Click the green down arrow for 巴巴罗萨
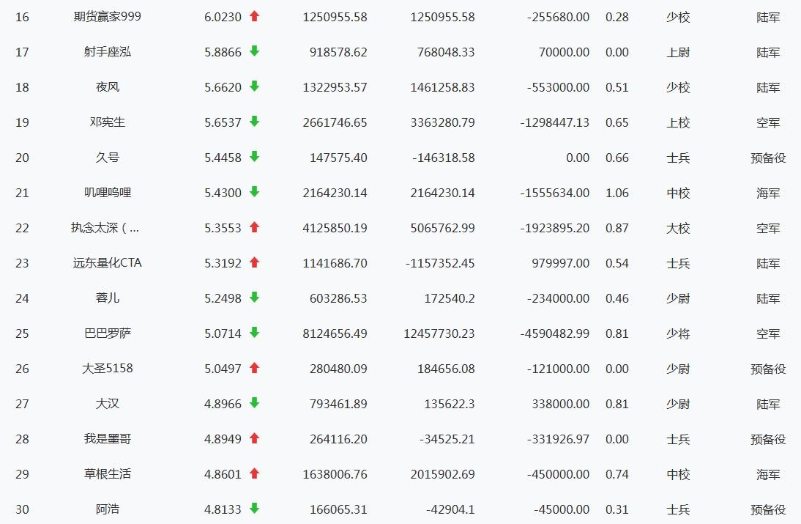 pos(254,333)
